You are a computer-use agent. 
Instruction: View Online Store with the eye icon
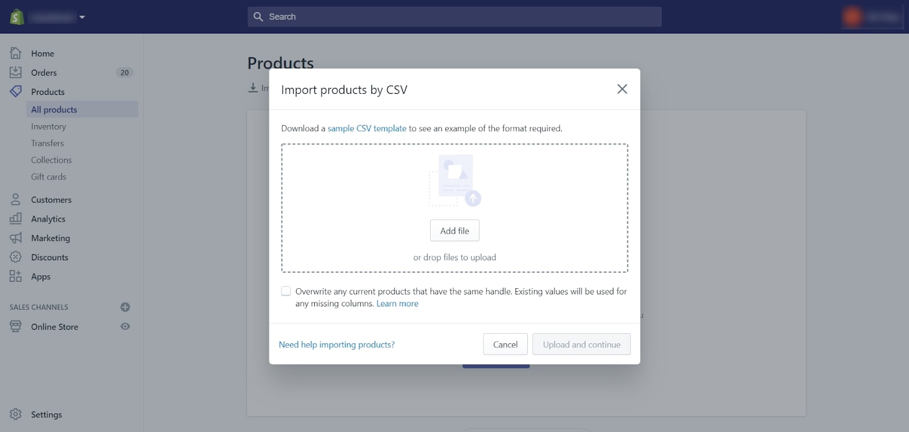126,327
